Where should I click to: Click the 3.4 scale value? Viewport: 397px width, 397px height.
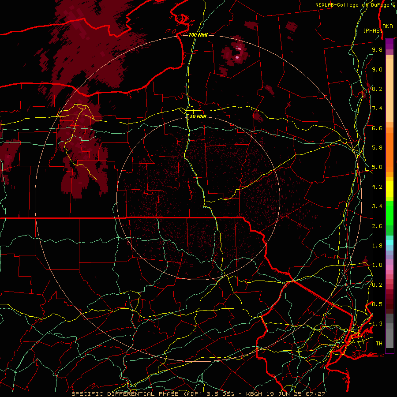(377, 206)
